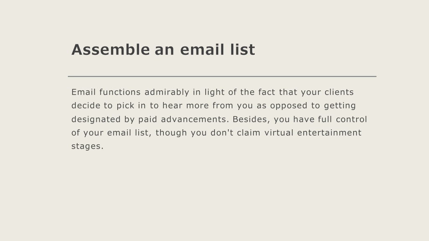This screenshot has width=429, height=241.
Task: Click the word 'entertainment' in the body text
Action: pos(329,133)
